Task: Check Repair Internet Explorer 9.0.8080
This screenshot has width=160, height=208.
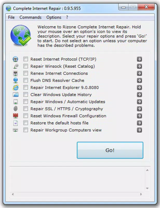Action: coord(25,87)
